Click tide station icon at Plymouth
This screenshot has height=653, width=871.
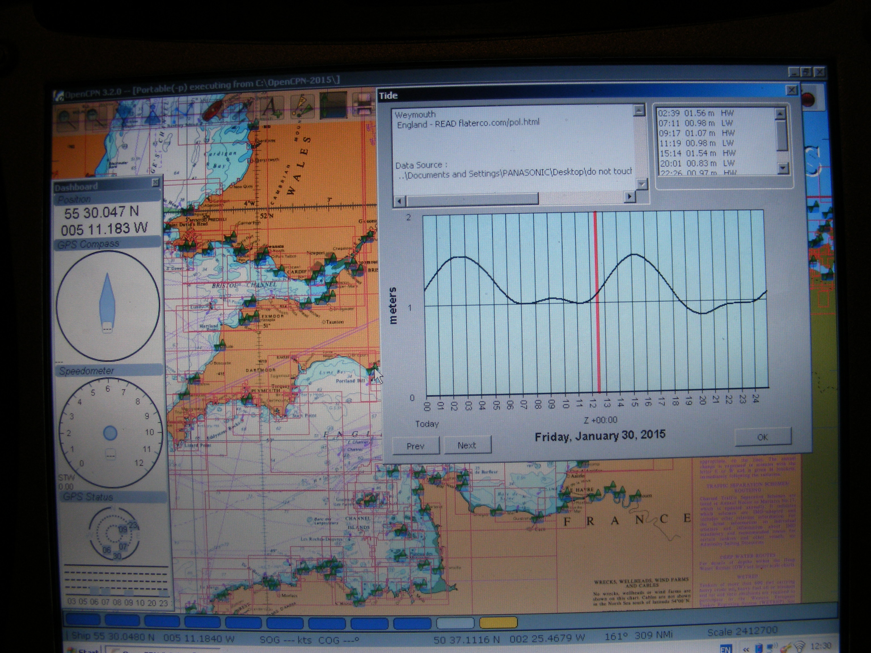(247, 400)
